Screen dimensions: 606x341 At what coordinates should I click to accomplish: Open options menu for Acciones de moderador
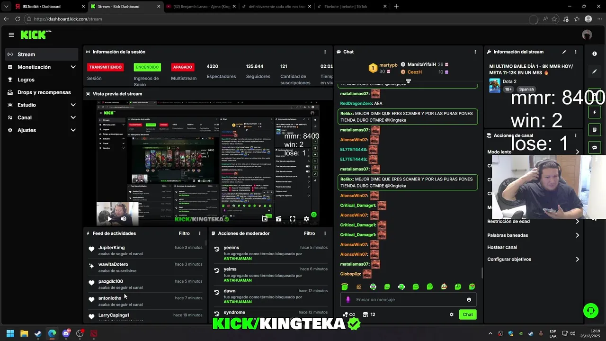[325, 233]
